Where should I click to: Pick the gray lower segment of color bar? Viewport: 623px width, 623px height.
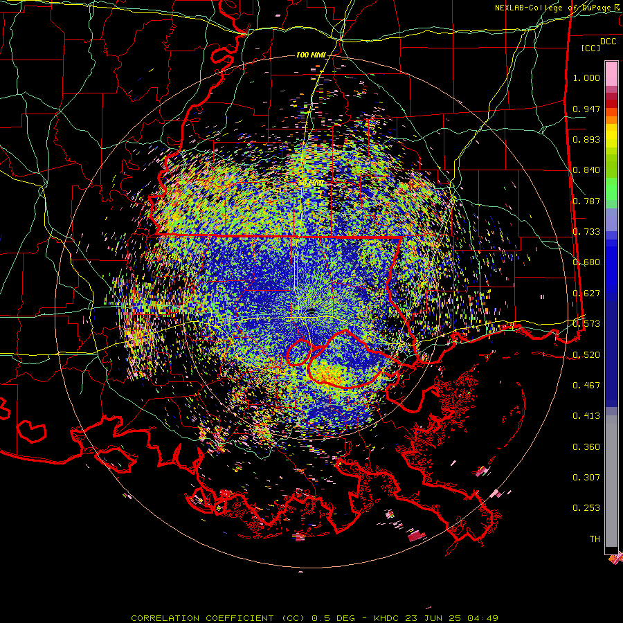[611, 481]
